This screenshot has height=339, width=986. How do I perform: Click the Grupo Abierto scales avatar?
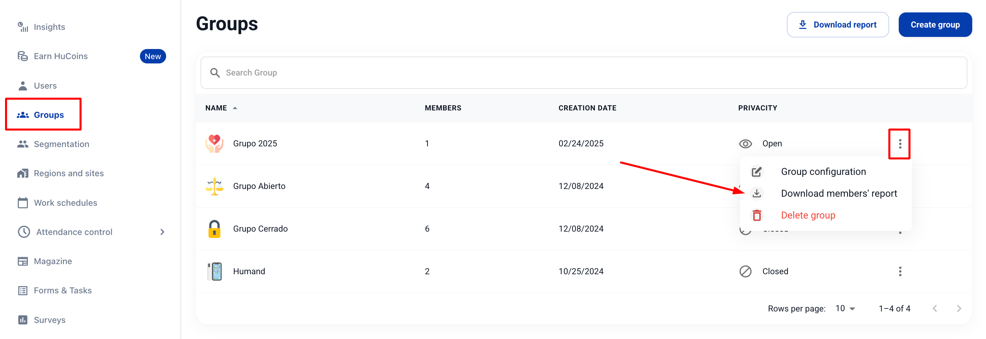point(214,186)
